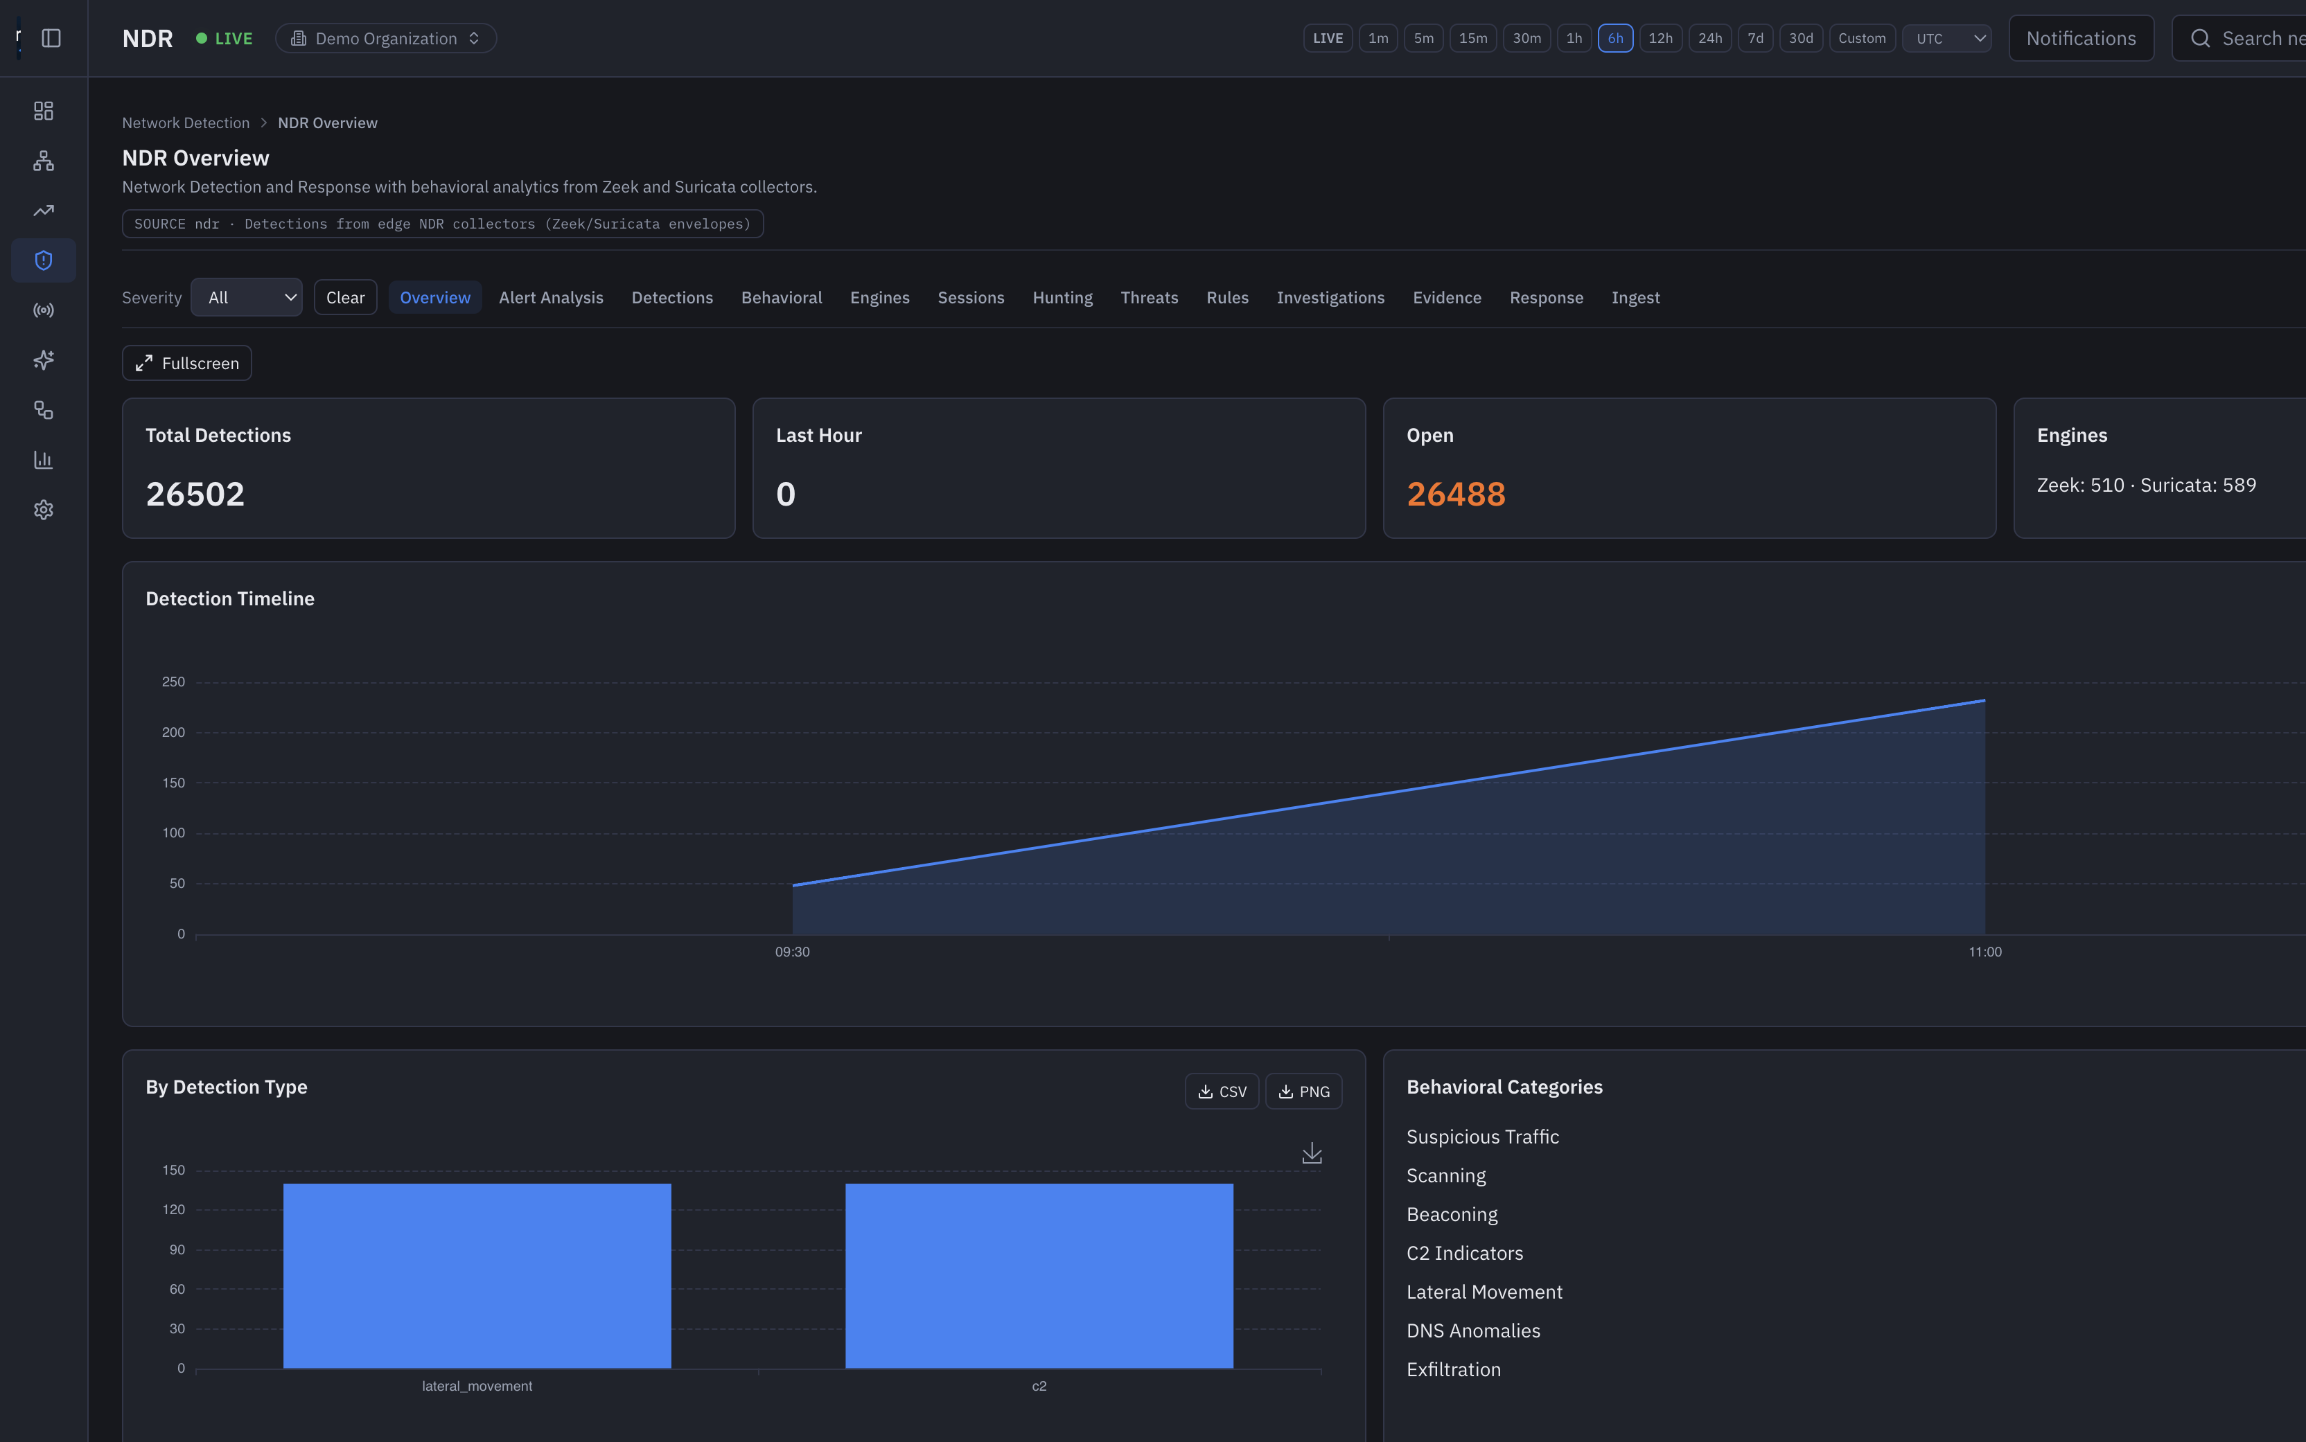Select the 30m time range
This screenshot has height=1442, width=2306.
coord(1526,38)
